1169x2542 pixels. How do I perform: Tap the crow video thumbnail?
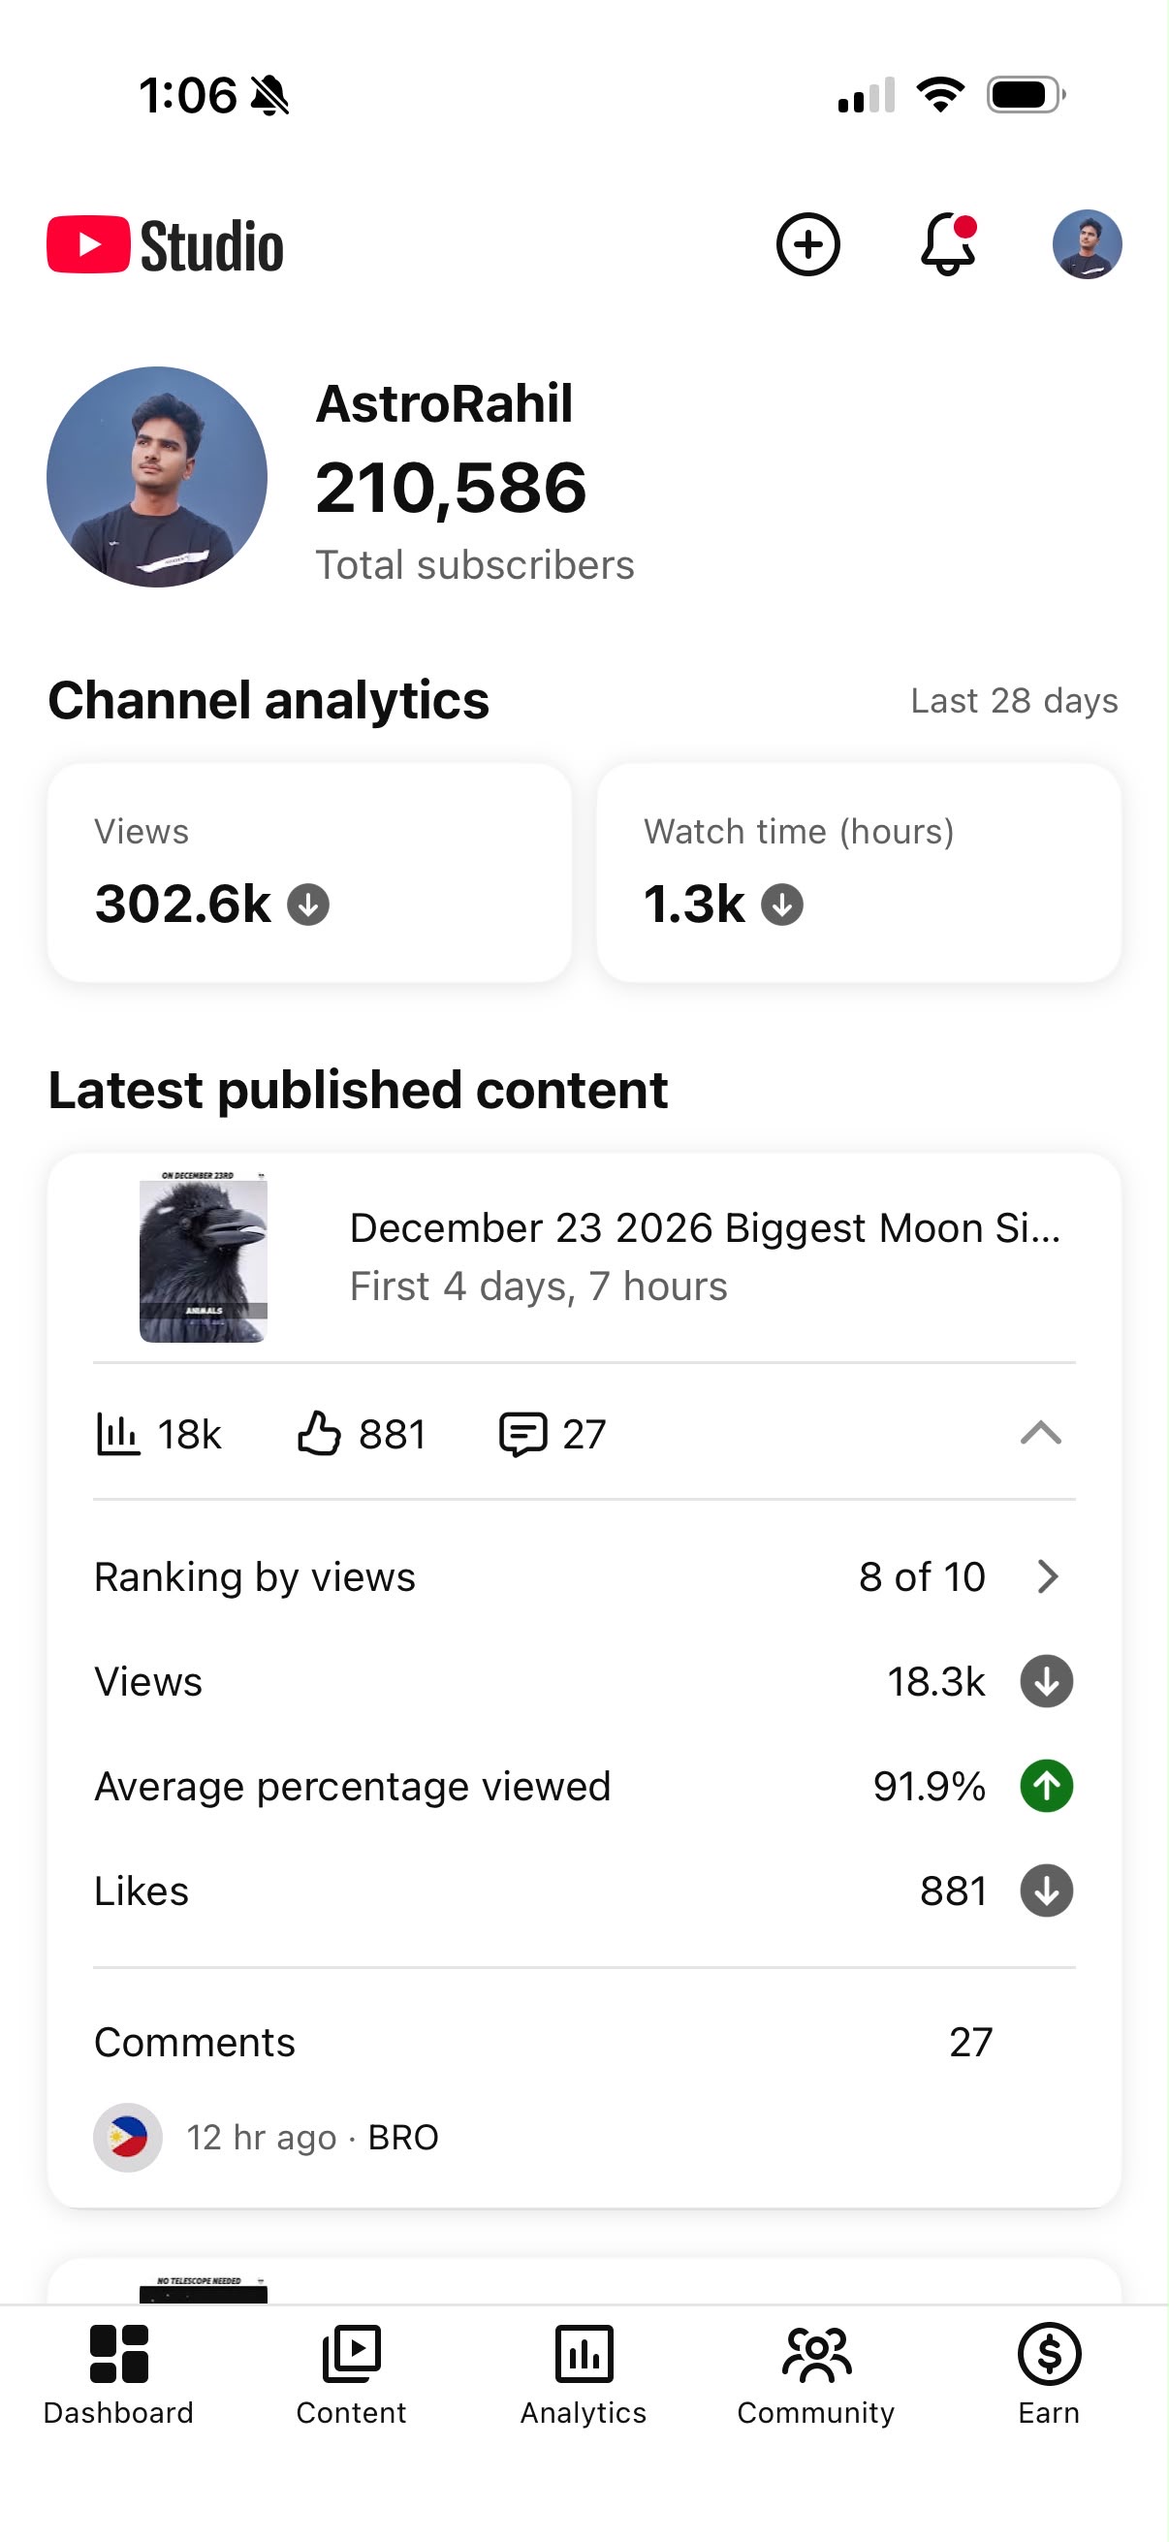coord(204,1257)
